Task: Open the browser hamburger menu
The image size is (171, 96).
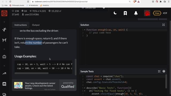Action: click(169, 2)
